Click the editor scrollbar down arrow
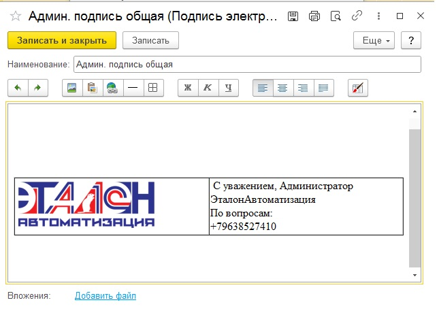Viewport: 439px width, 311px height. [x=415, y=274]
